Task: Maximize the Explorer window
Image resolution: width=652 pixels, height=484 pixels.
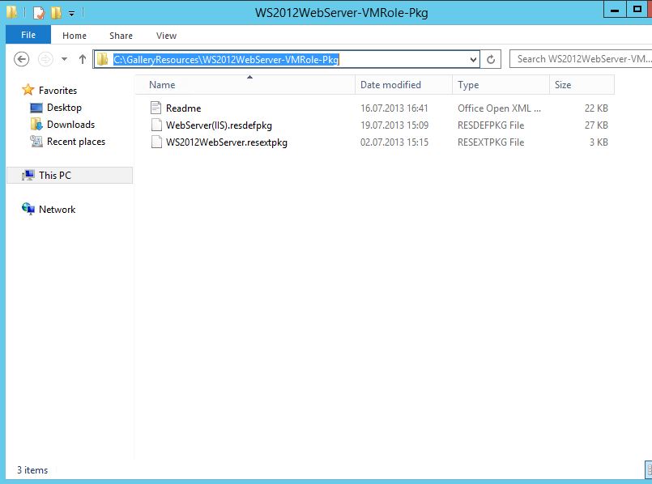Action: 637,9
